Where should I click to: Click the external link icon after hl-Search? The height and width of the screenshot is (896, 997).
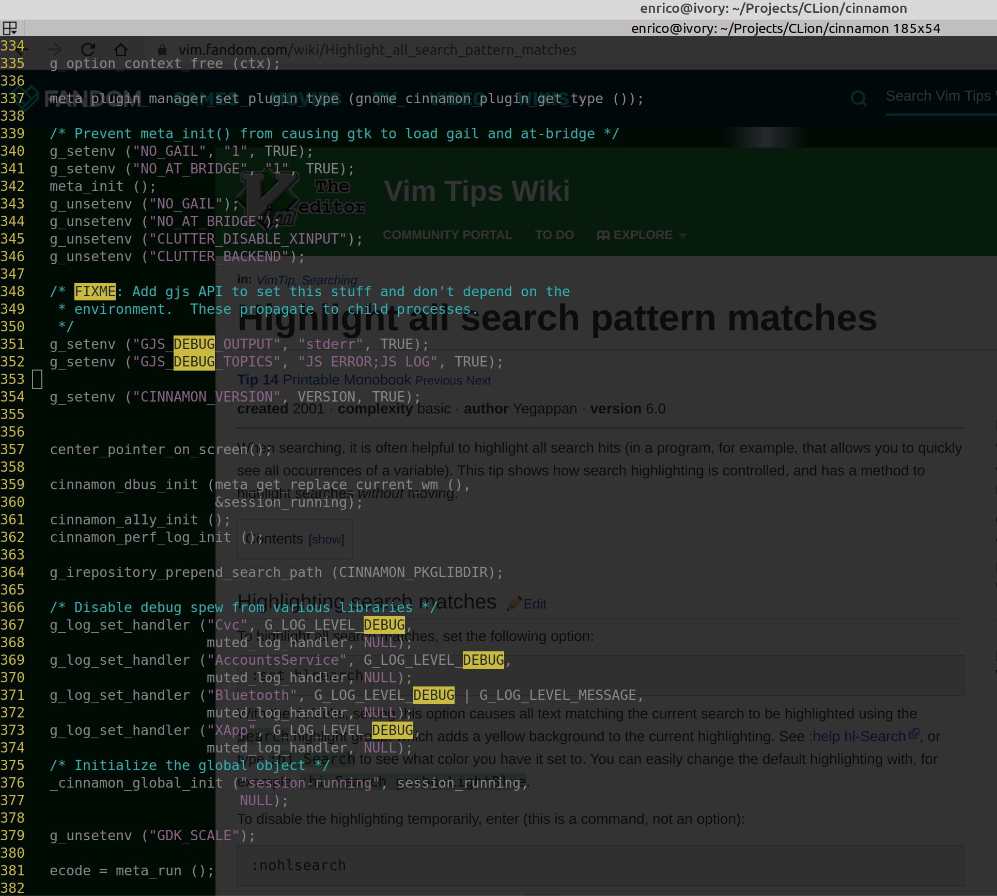click(x=914, y=733)
